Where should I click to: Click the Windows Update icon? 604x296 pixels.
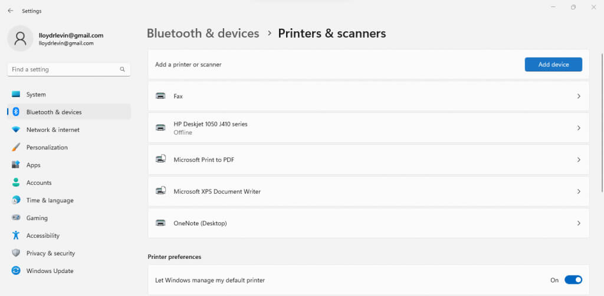click(16, 271)
